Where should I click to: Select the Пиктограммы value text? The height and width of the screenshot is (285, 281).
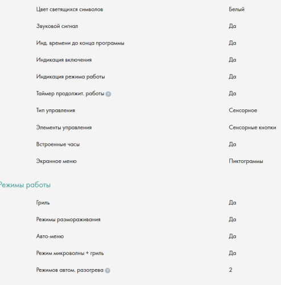pos(246,161)
